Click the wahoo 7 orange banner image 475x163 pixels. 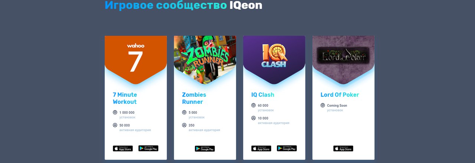[x=136, y=59]
